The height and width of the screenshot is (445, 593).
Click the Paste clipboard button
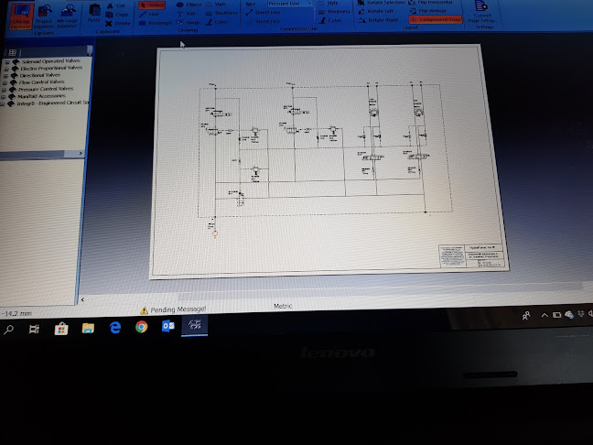tap(93, 14)
